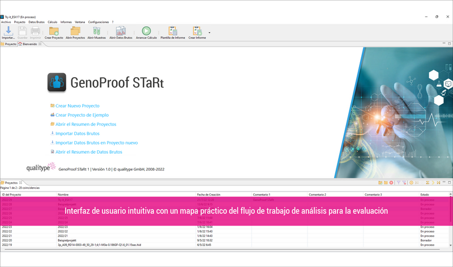Click the Estado column header
This screenshot has height=267, width=453.
(x=434, y=194)
